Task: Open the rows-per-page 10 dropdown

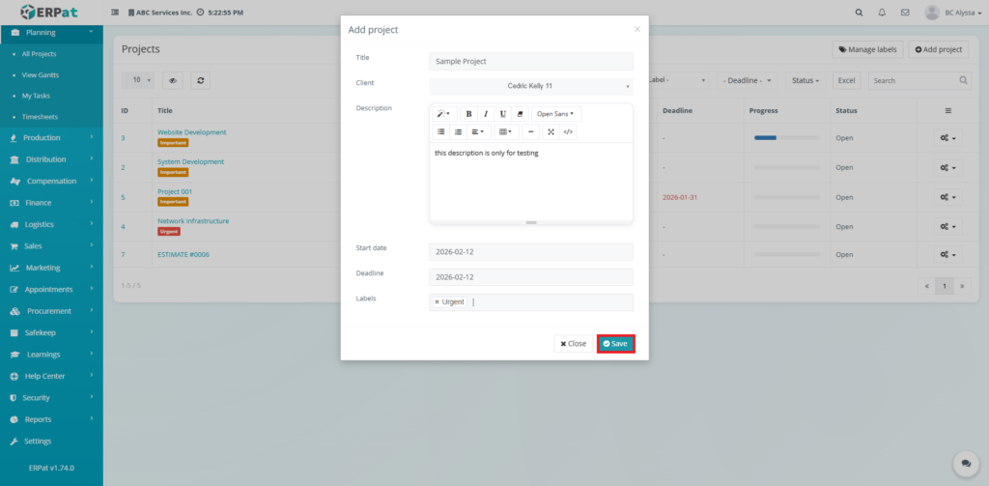Action: [x=138, y=80]
